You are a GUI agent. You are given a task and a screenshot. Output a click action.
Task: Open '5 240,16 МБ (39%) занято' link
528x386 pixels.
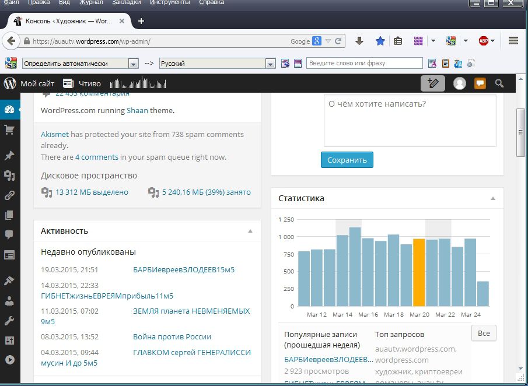[207, 192]
